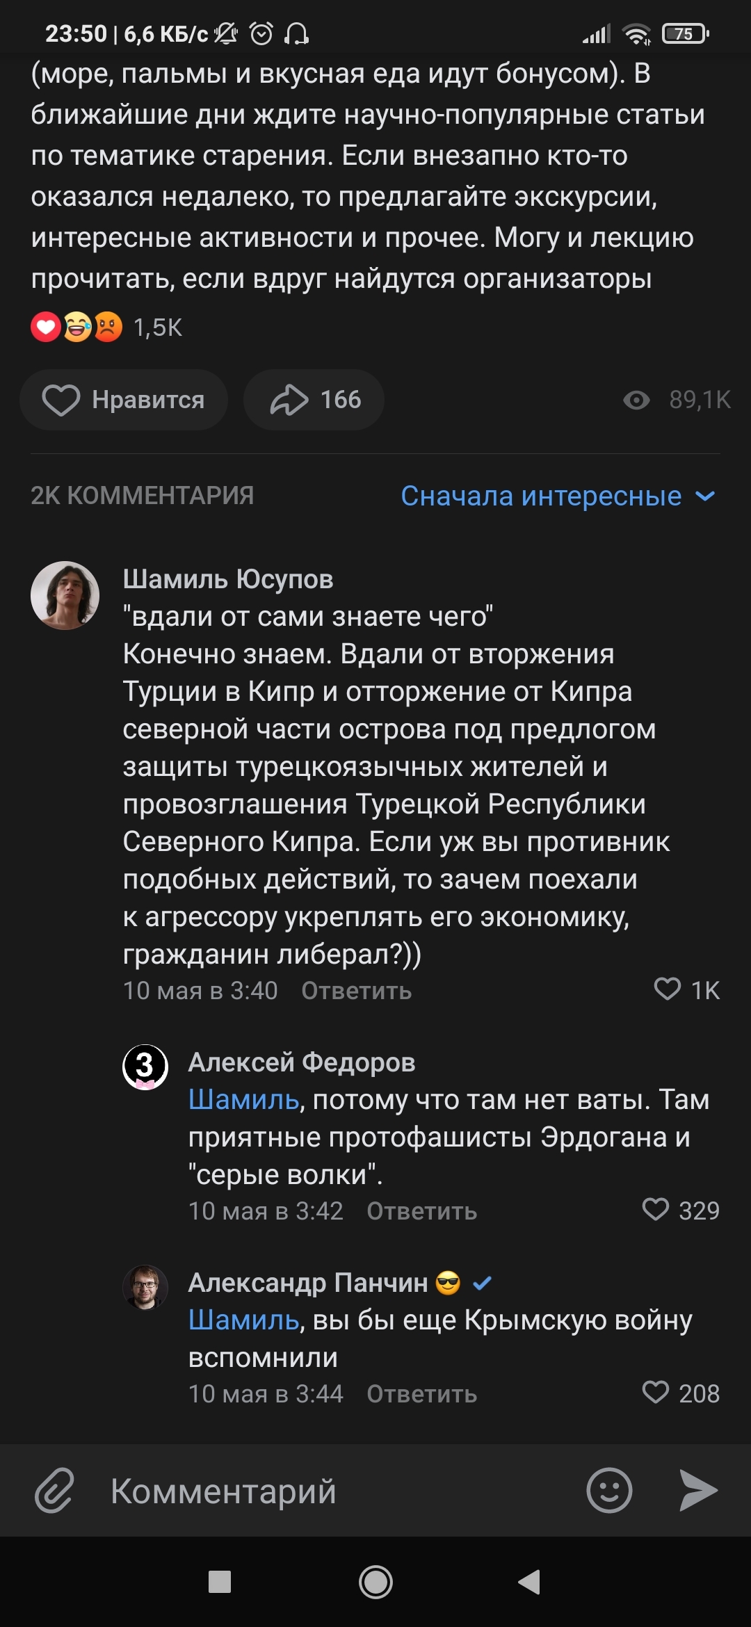The image size is (751, 1627).
Task: Focus the Комментарий text input field
Action: [334, 1490]
